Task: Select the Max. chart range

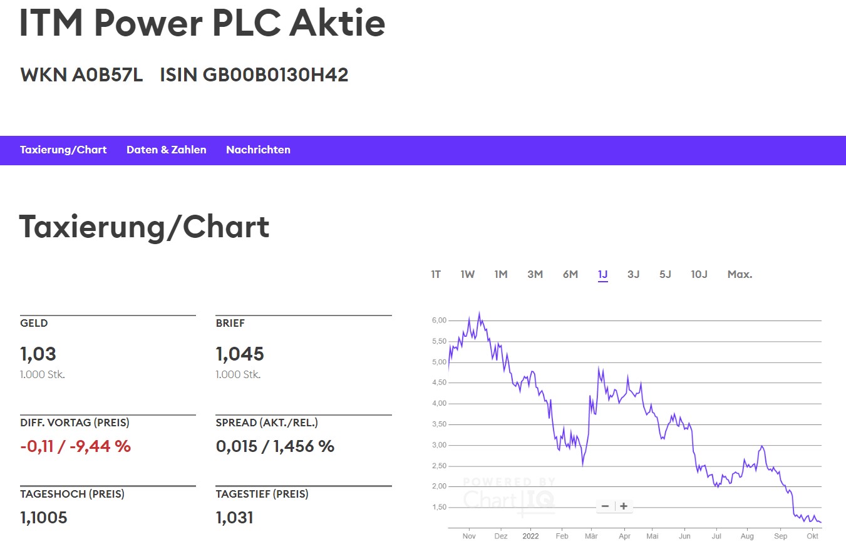Action: [x=740, y=274]
